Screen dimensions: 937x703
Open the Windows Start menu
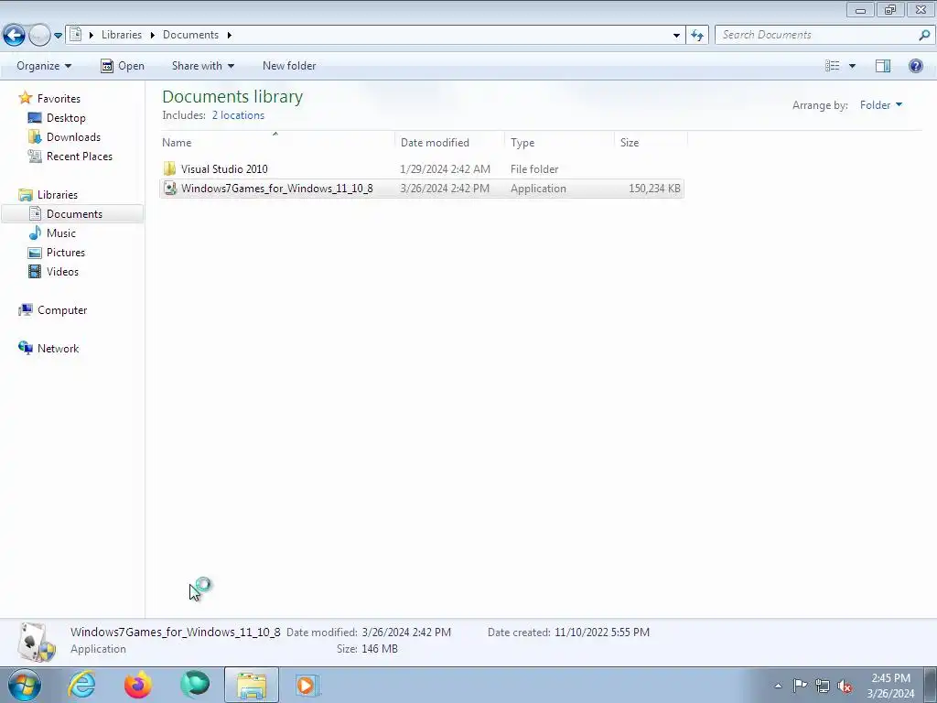pos(25,685)
